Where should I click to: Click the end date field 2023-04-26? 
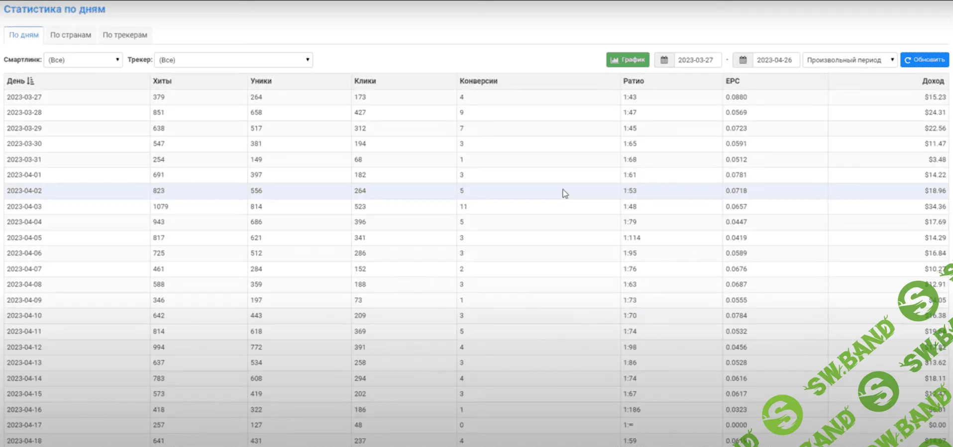pyautogui.click(x=774, y=60)
